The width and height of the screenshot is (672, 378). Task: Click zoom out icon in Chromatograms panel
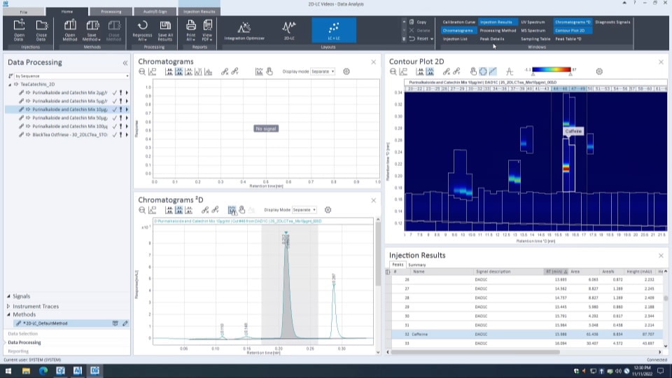point(142,71)
